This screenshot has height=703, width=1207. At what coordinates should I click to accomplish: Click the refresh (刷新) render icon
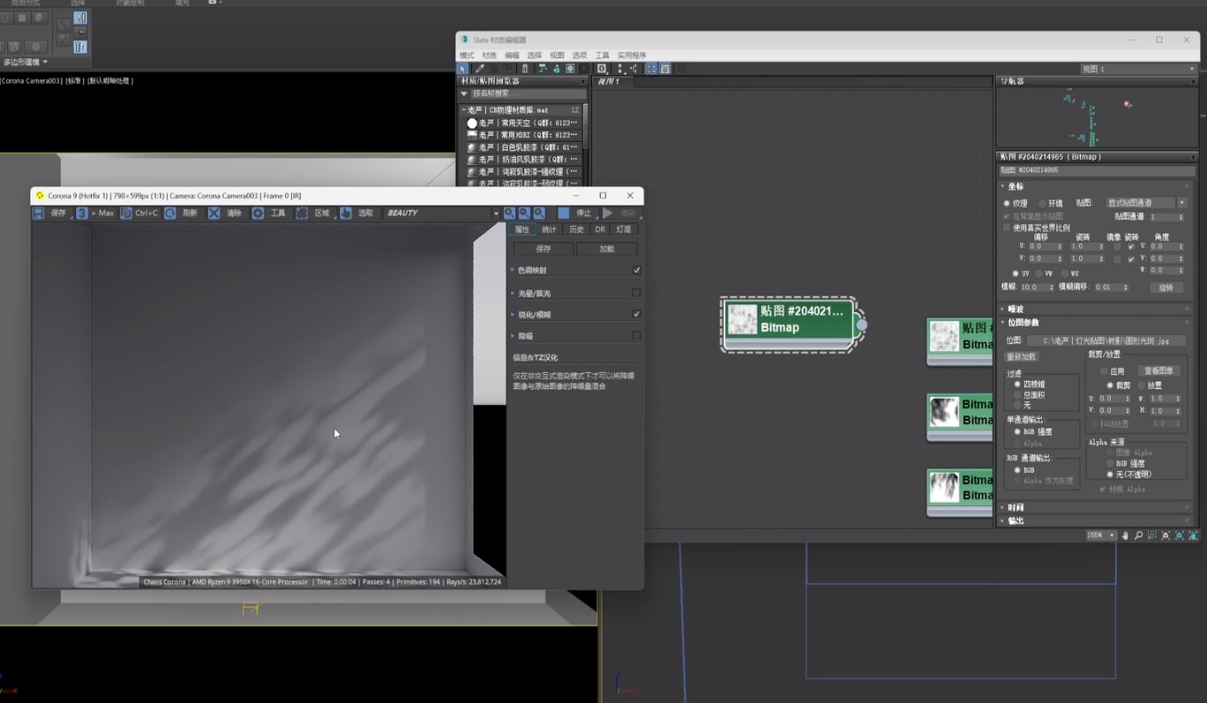click(170, 213)
